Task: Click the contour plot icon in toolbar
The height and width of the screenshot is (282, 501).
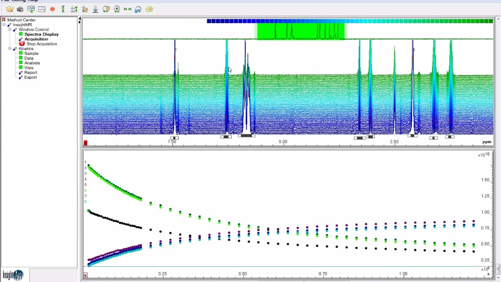Action: pyautogui.click(x=149, y=9)
